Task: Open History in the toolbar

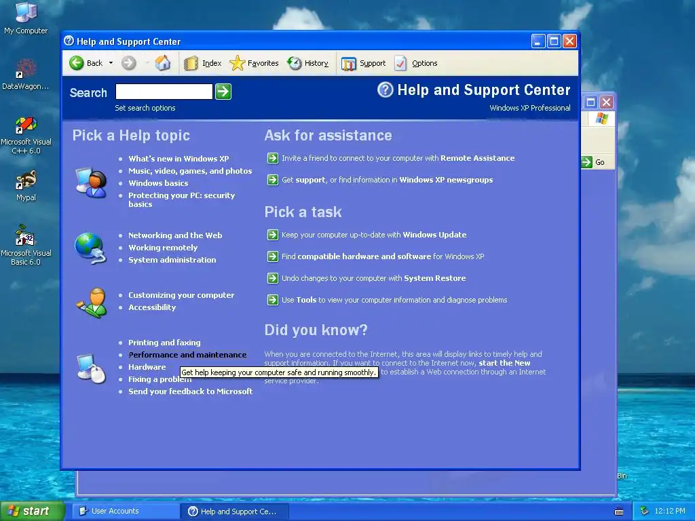Action: (x=307, y=63)
